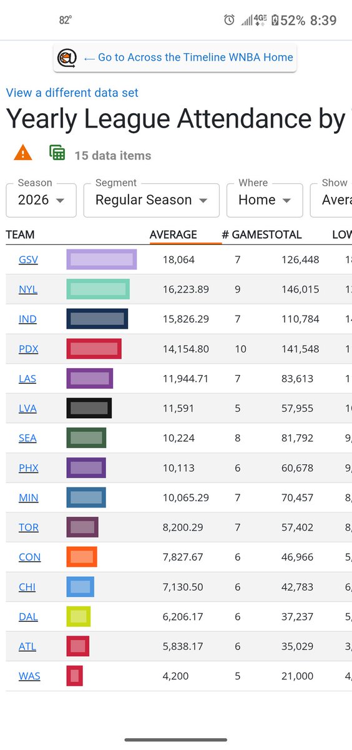Screen dimensions: 352x750
Task: Sort by the AVERAGE column header
Action: 174,235
